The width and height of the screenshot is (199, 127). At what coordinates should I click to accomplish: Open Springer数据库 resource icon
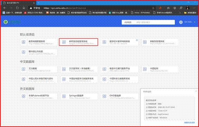[x=64, y=96]
